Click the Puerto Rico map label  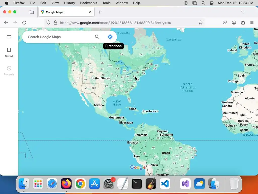(x=151, y=111)
